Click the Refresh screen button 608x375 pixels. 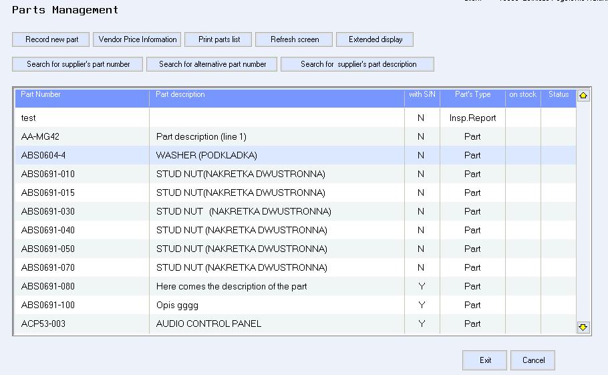294,39
